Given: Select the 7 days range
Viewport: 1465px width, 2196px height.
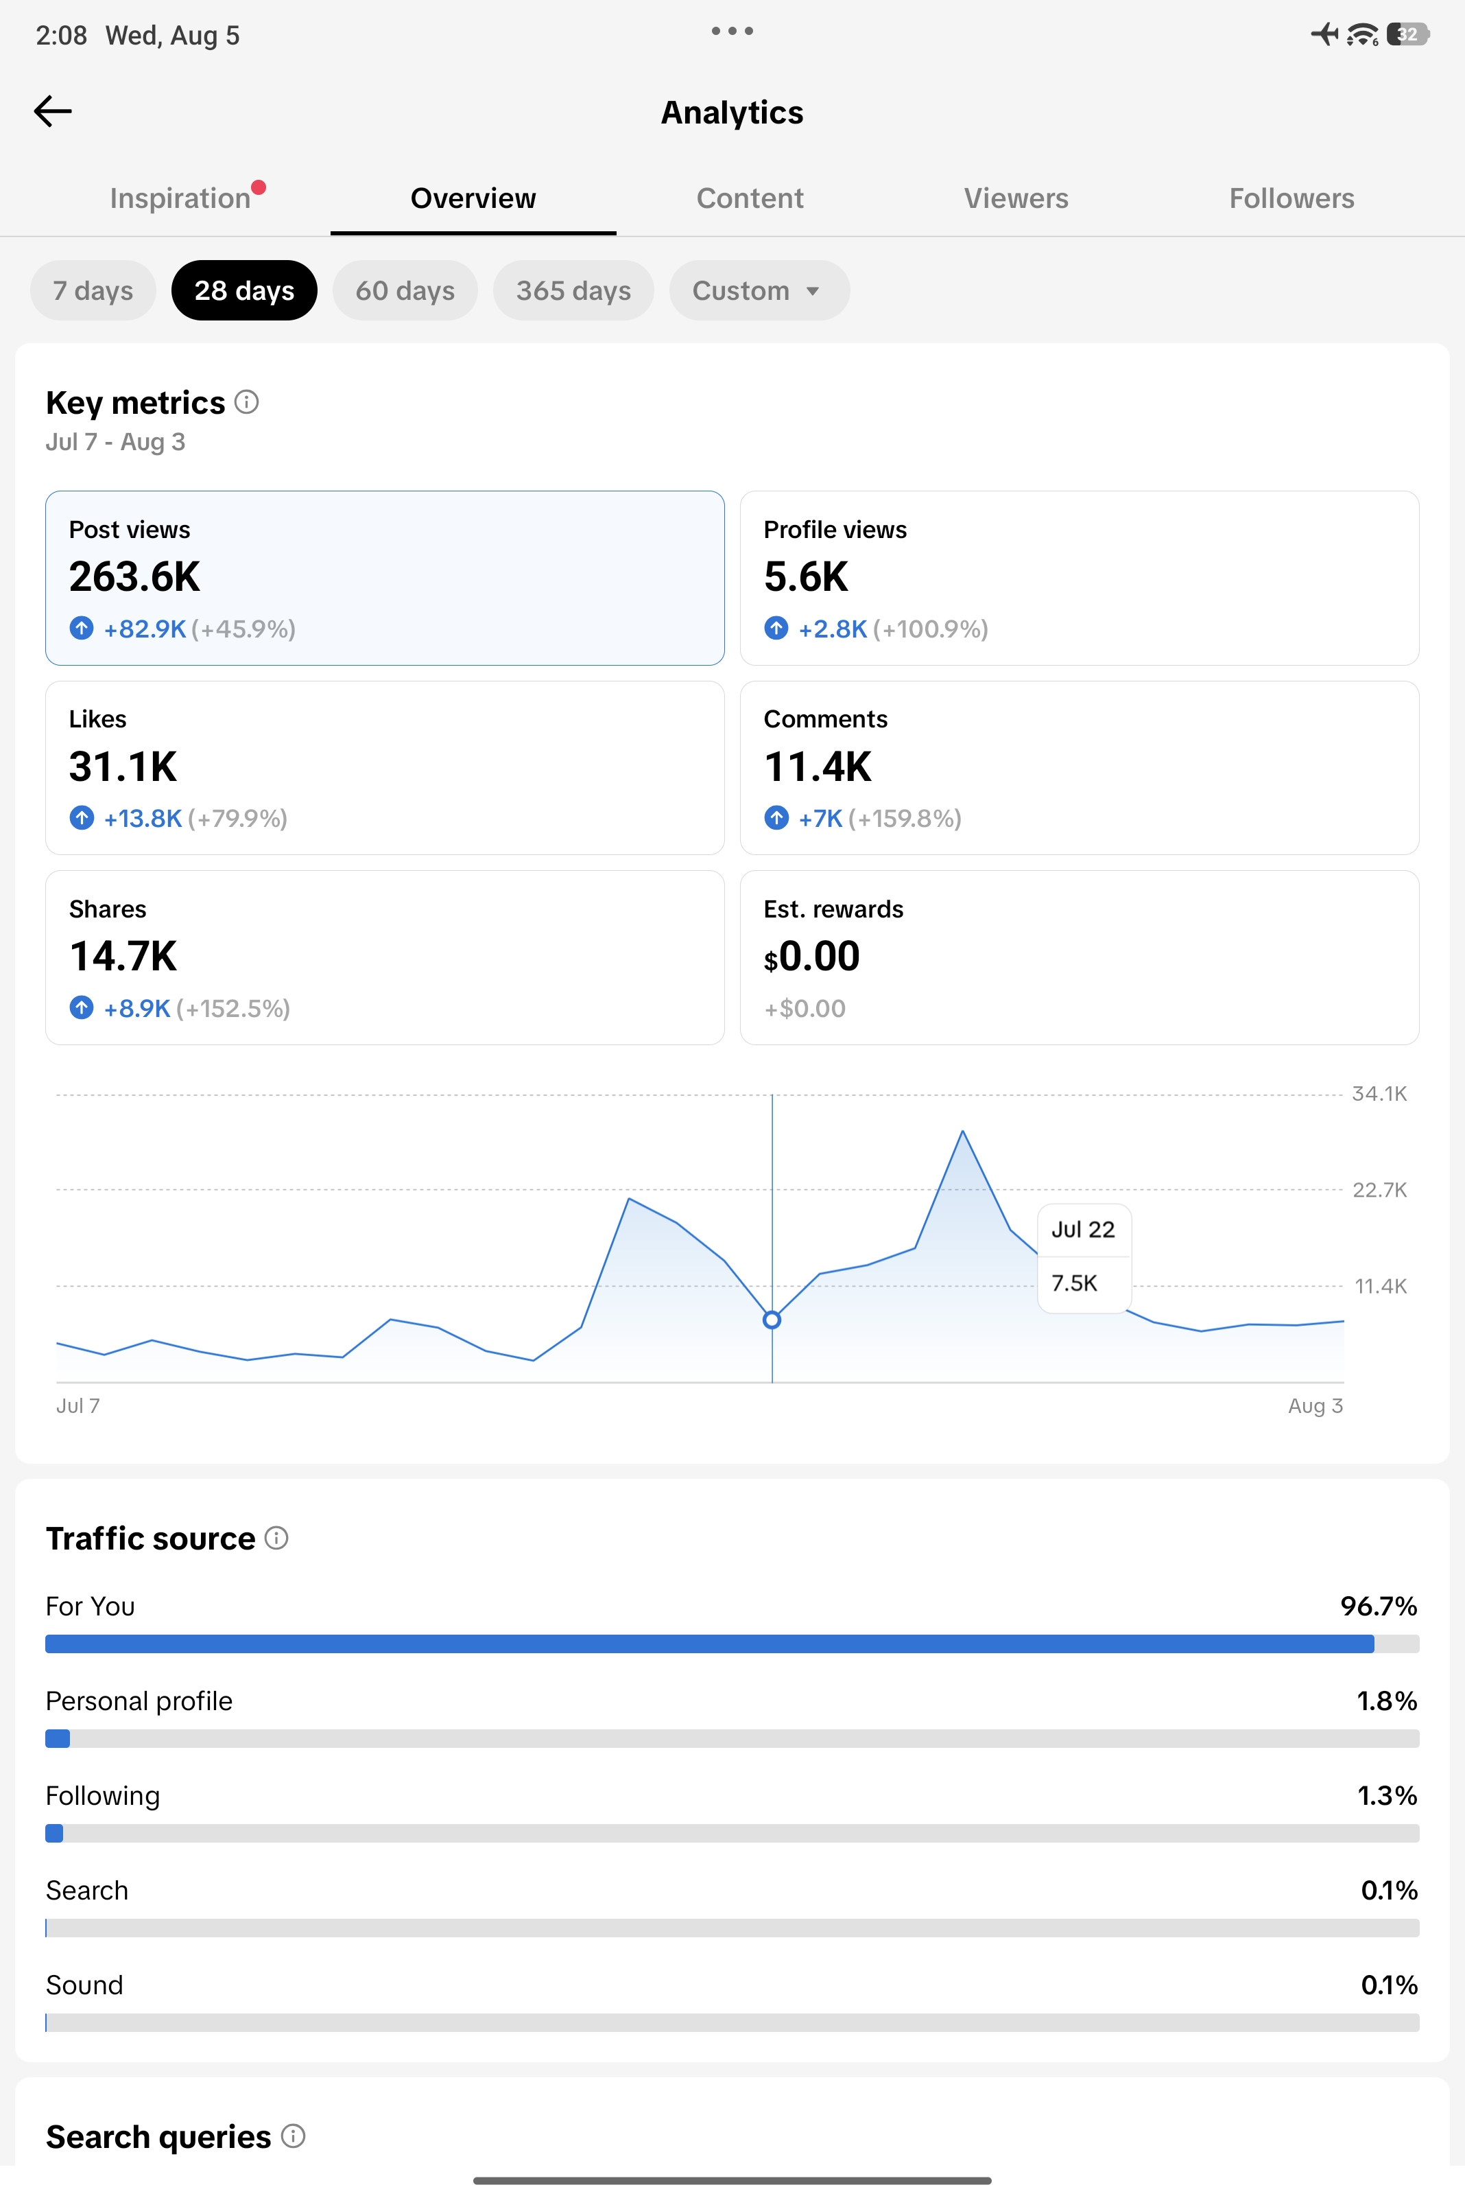Looking at the screenshot, I should [93, 291].
